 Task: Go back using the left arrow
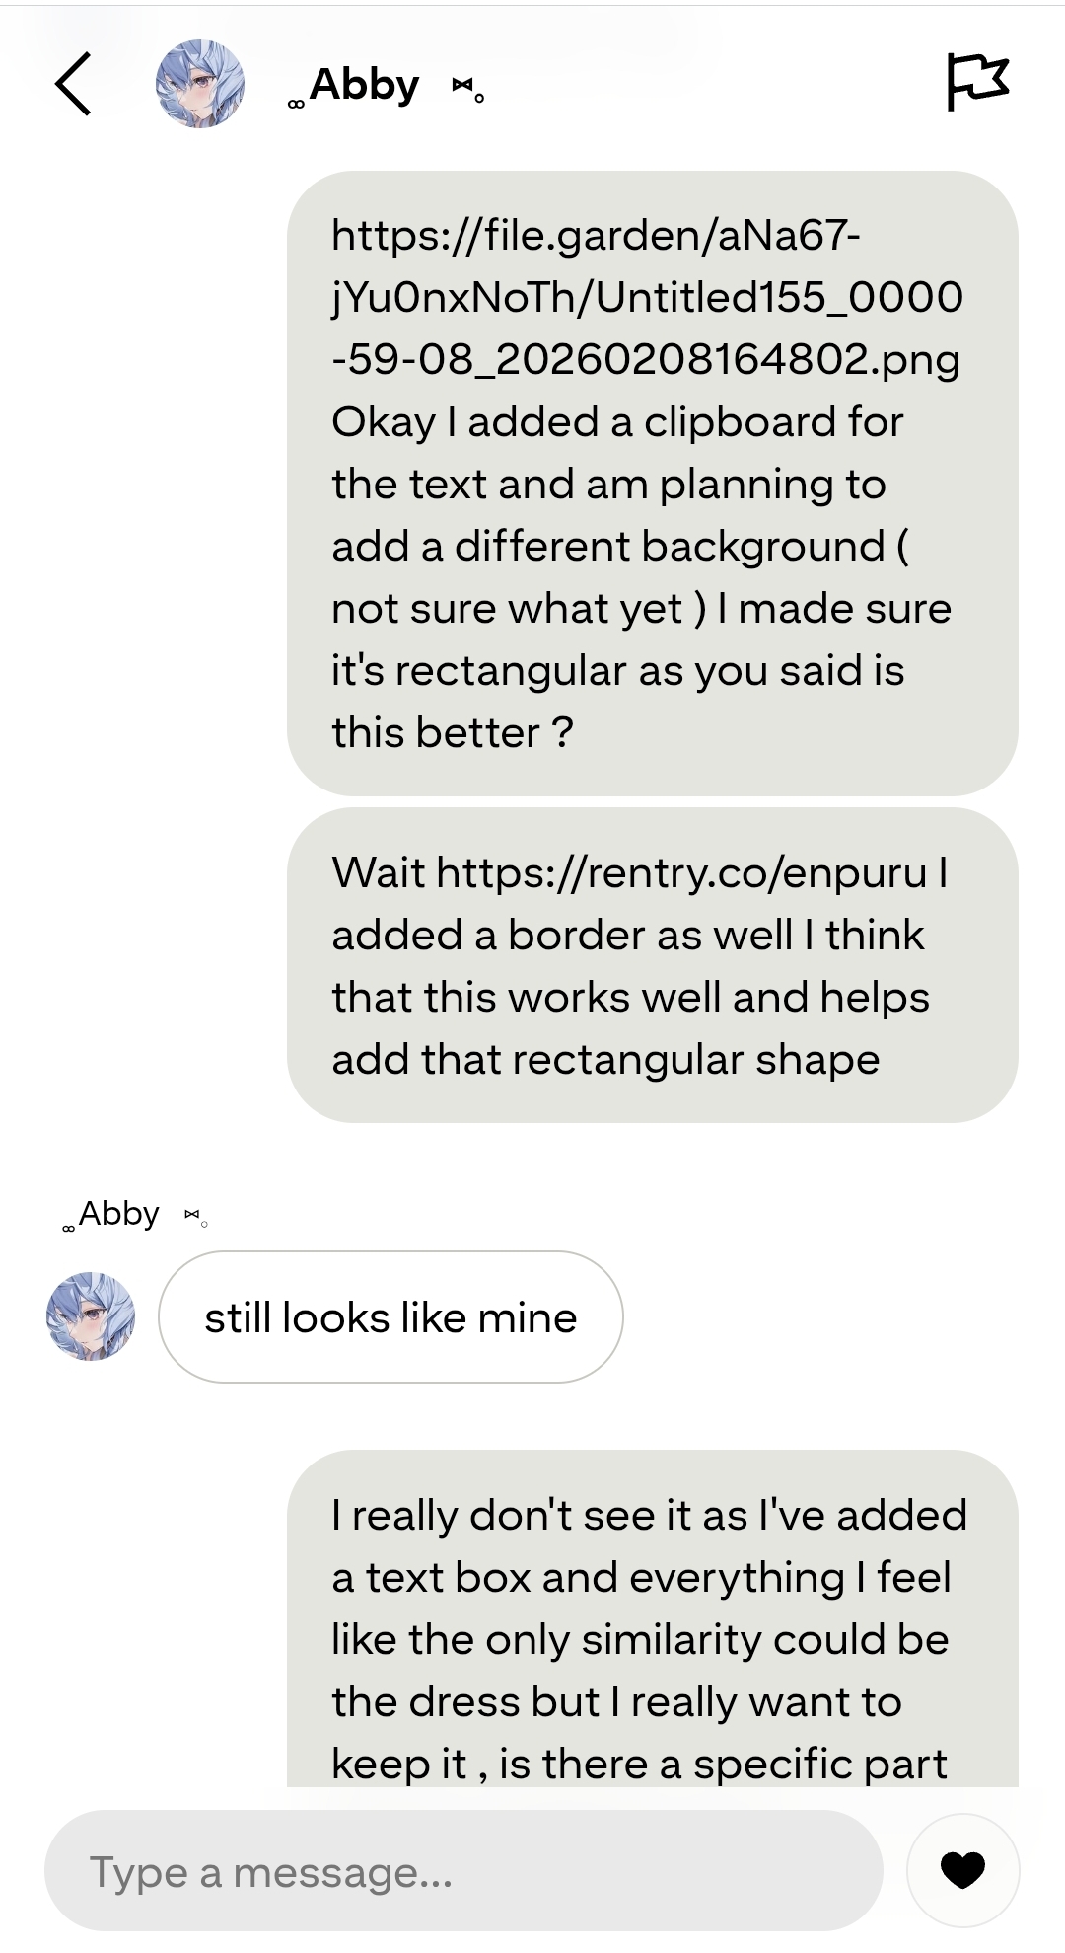(x=73, y=84)
